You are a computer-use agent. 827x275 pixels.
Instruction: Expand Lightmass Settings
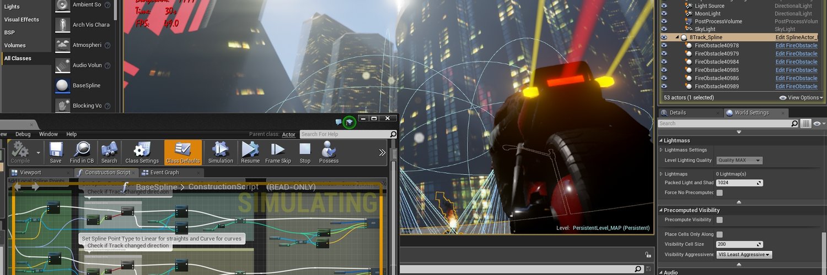tap(662, 150)
